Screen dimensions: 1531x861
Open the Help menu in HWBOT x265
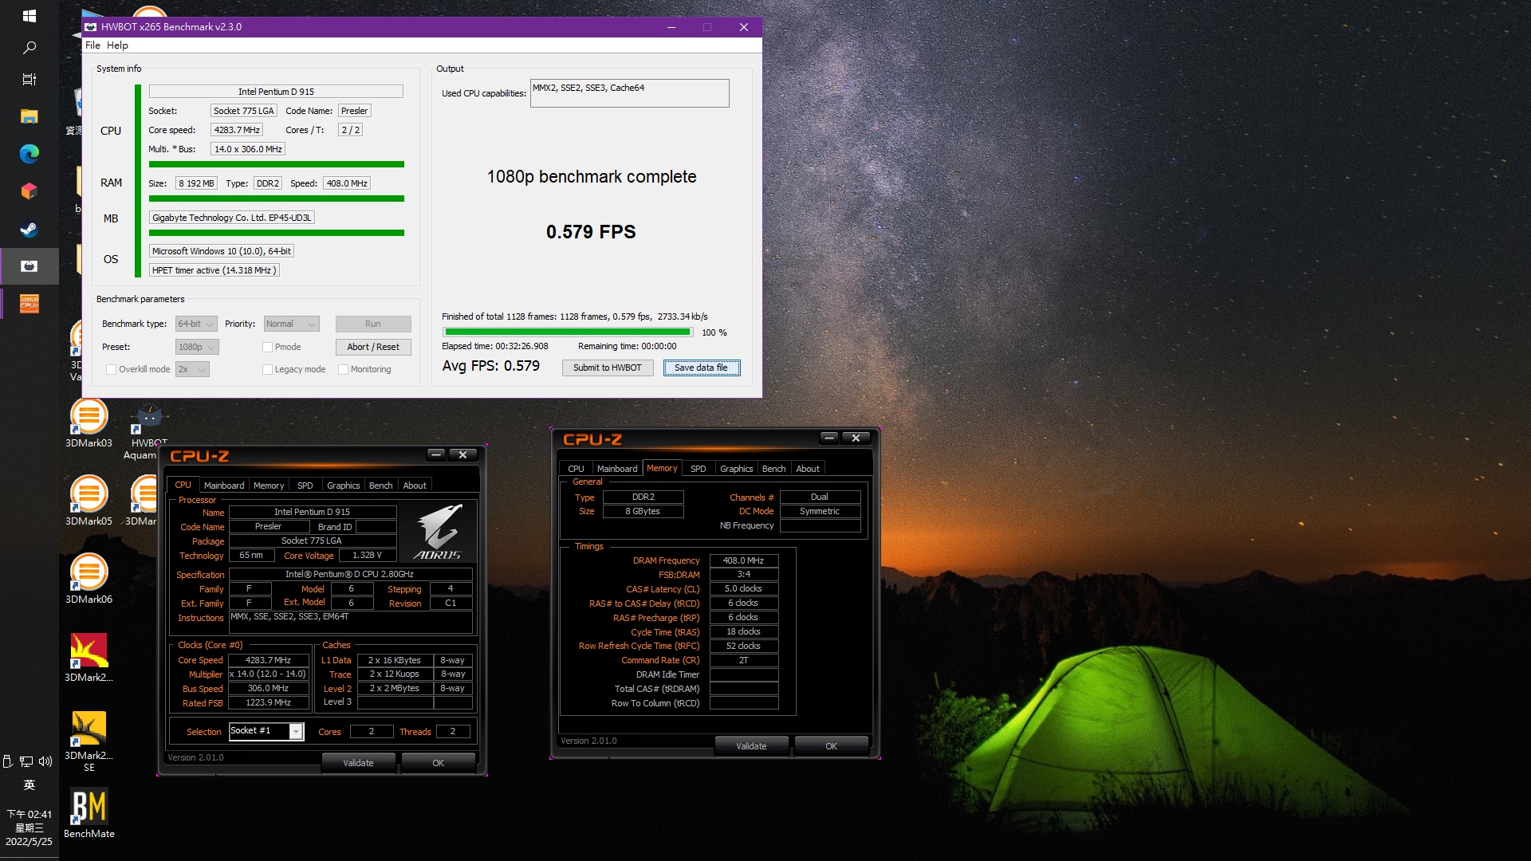(x=117, y=45)
